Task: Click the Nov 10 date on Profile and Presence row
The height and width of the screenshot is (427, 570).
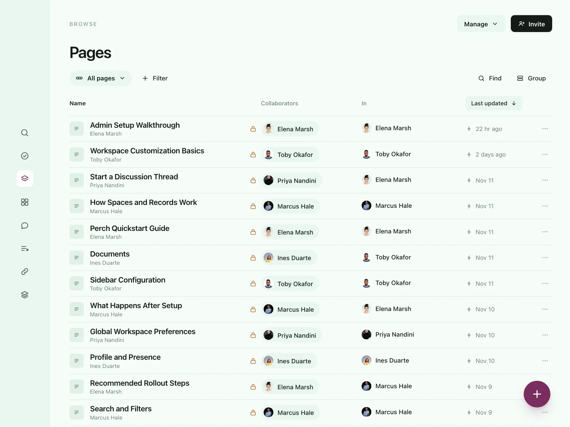Action: (485, 361)
